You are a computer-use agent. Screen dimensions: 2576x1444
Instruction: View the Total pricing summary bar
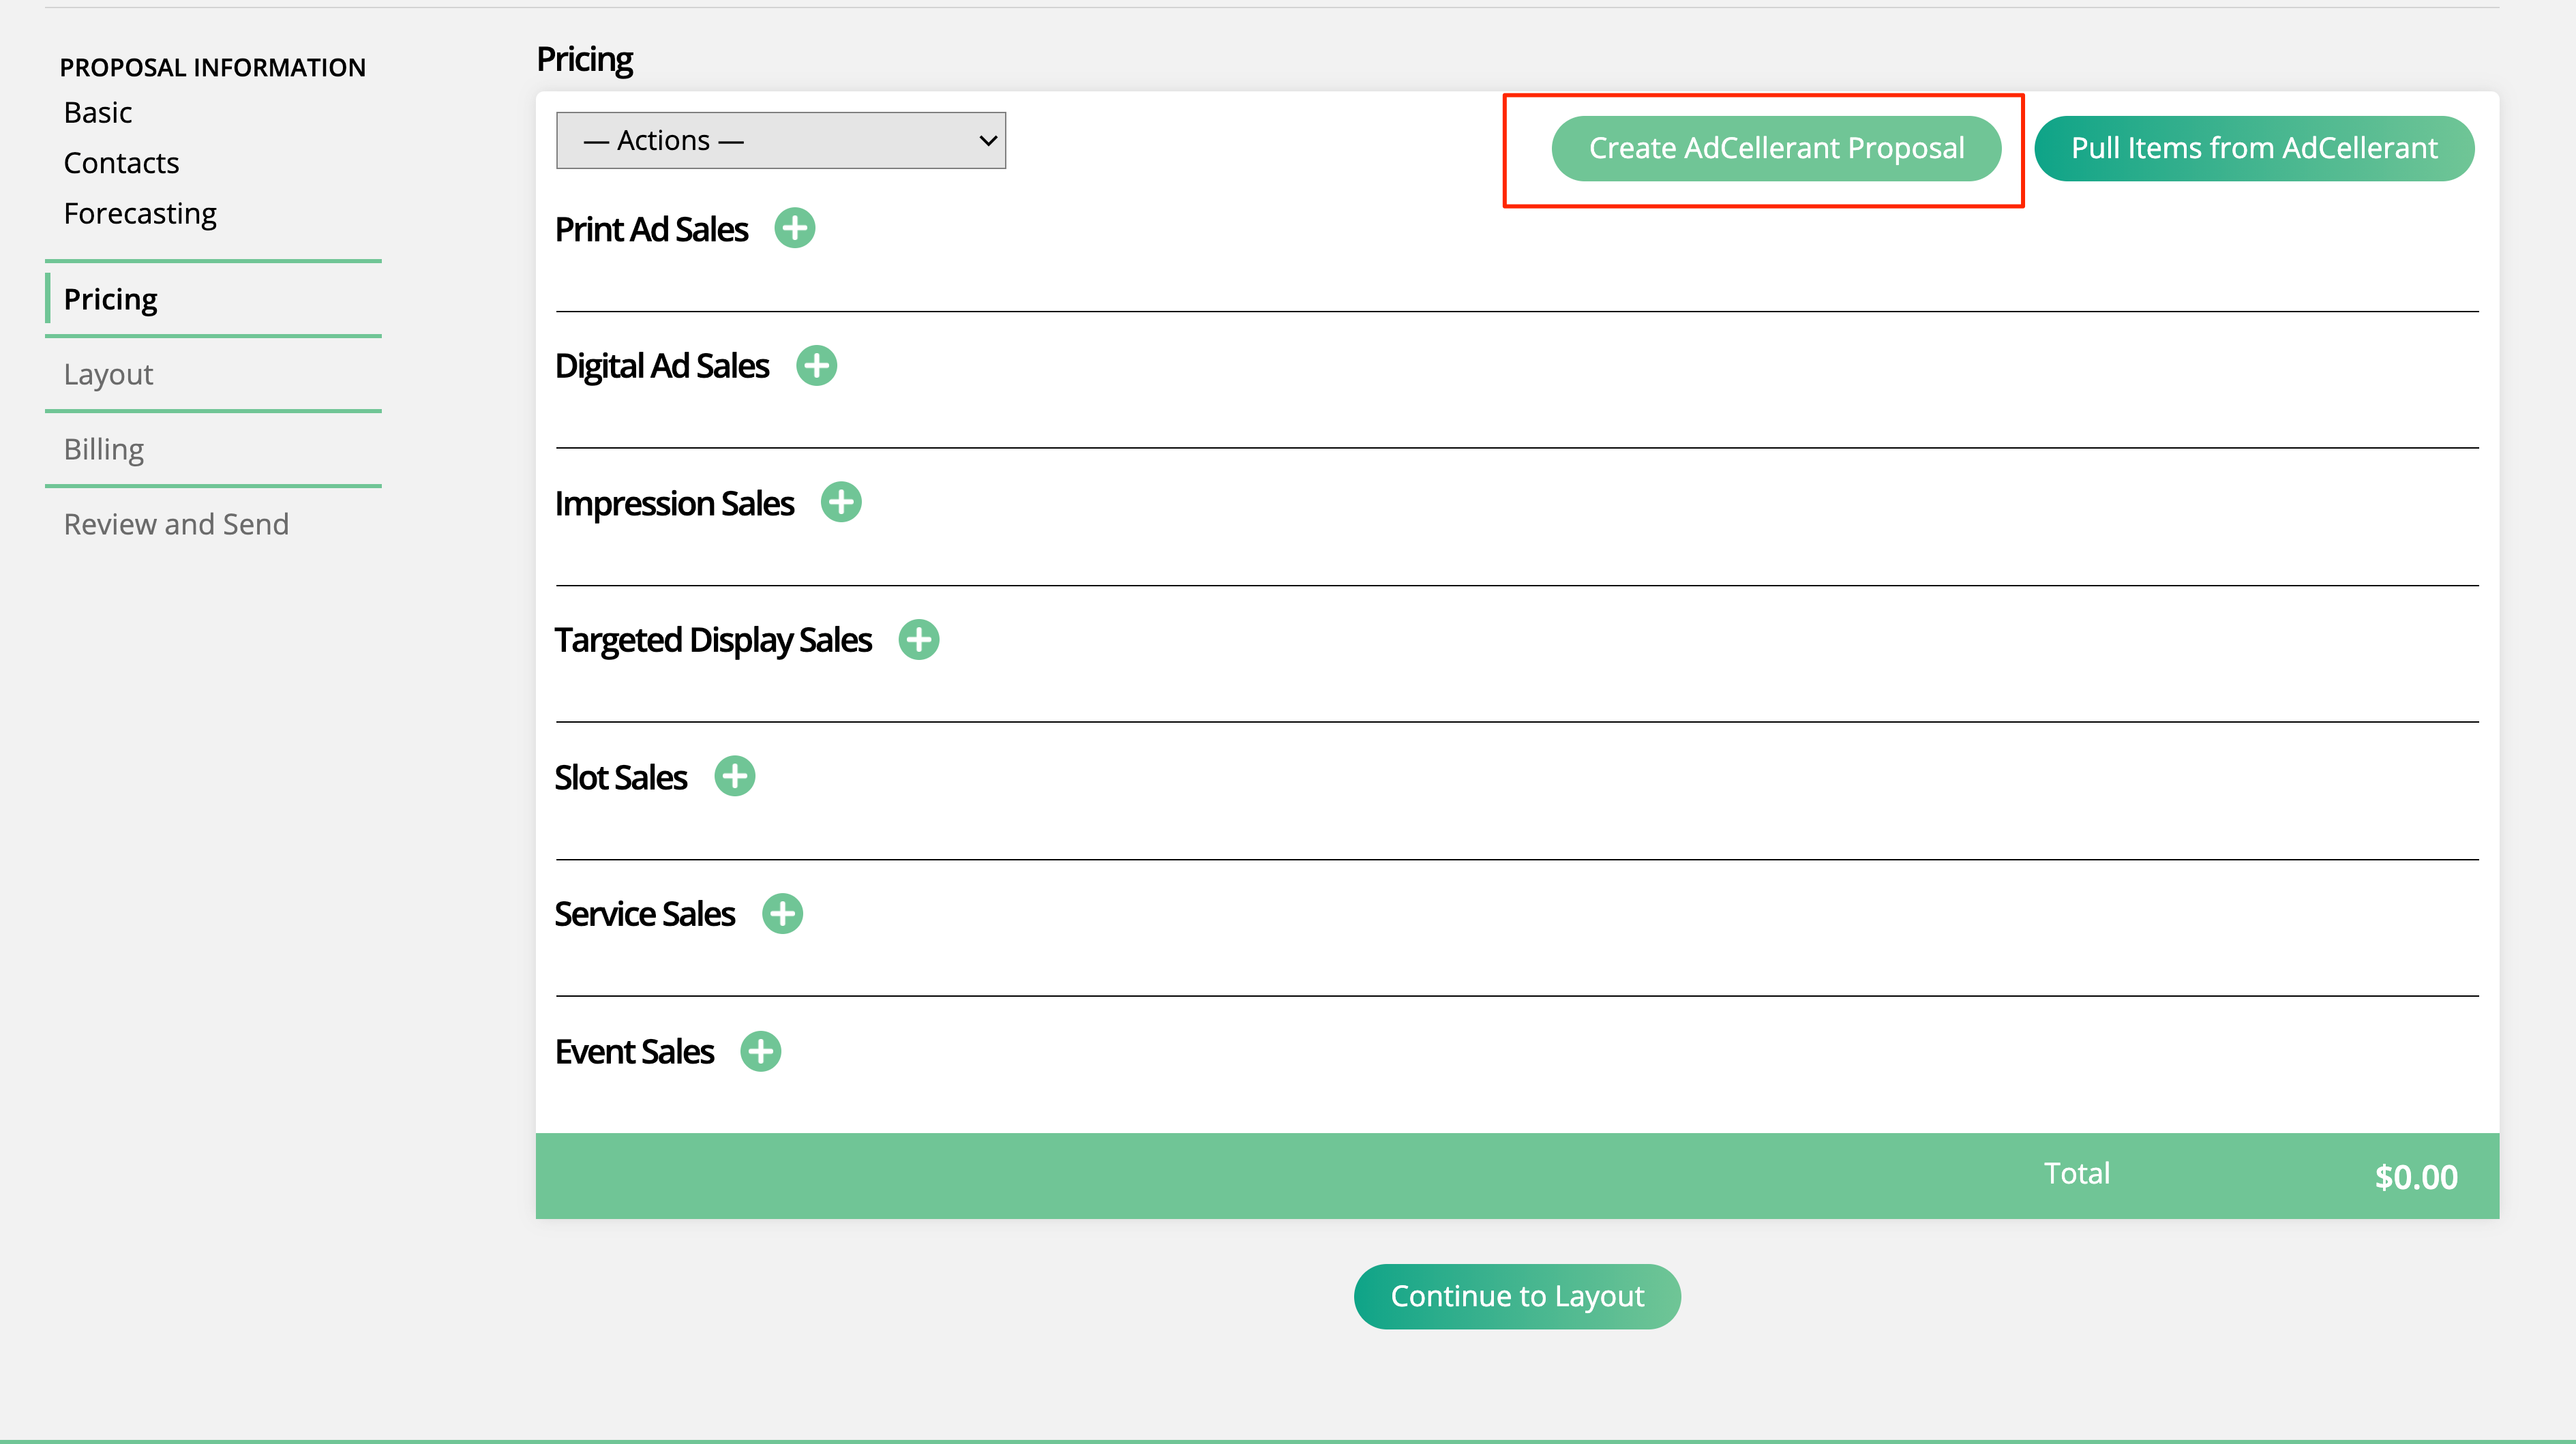click(x=1518, y=1173)
